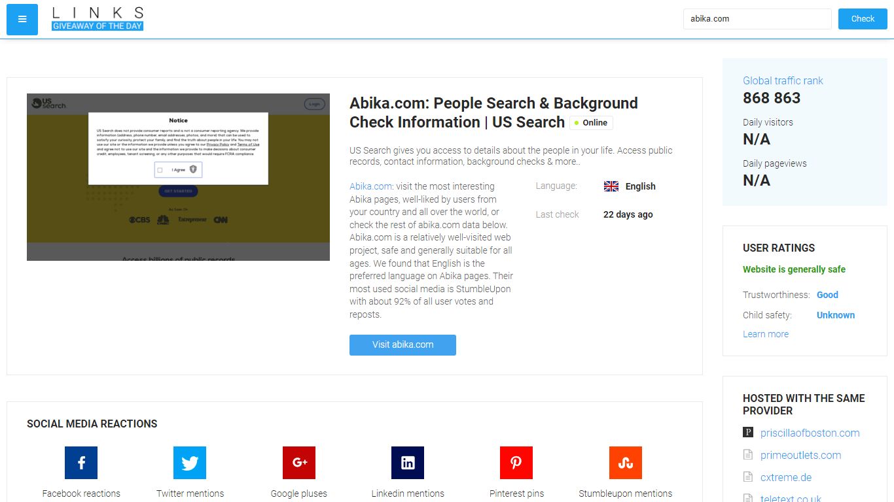Click the 'Child safety:' label

pyautogui.click(x=767, y=315)
